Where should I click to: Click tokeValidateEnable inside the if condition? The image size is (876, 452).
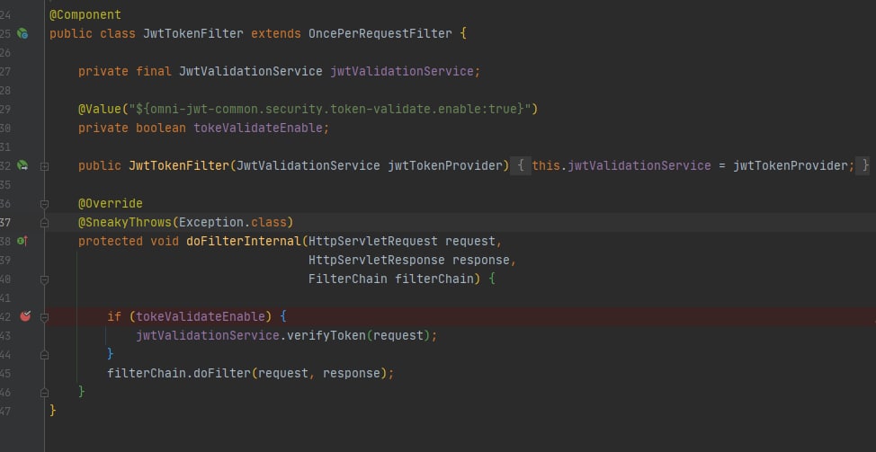200,316
